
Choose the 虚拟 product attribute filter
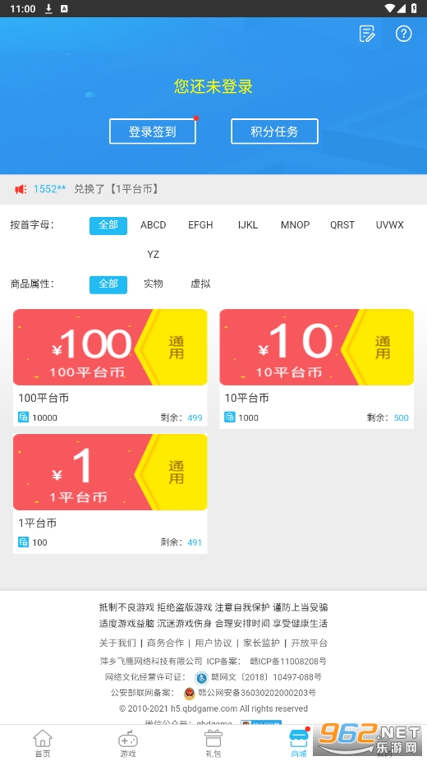coord(200,284)
